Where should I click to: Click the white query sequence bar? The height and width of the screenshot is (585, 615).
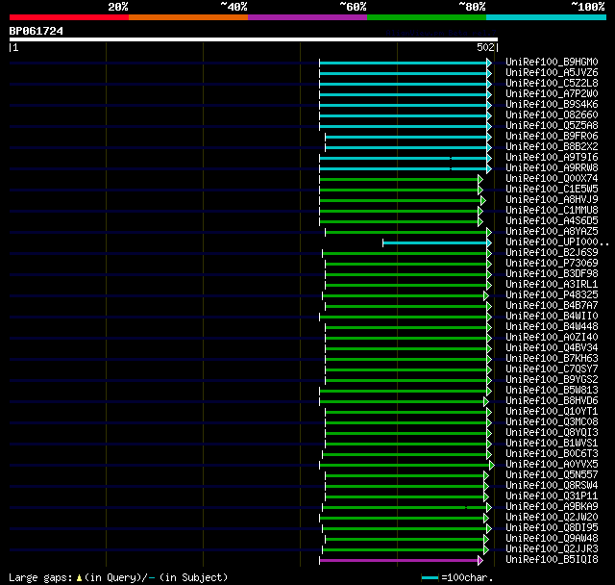tap(254, 39)
